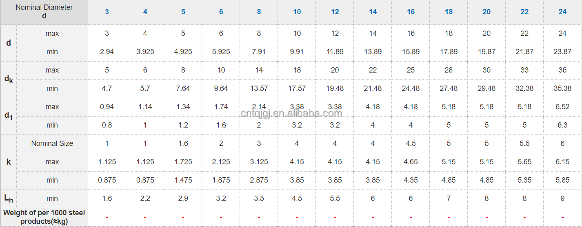This screenshot has width=582, height=227.
Task: Click the red dash under diameter 10 weight
Action: click(x=297, y=217)
